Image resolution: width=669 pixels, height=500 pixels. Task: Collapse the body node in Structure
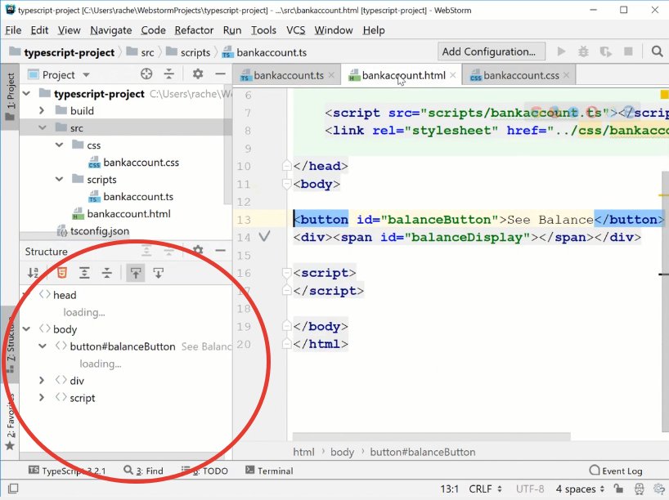click(x=26, y=329)
